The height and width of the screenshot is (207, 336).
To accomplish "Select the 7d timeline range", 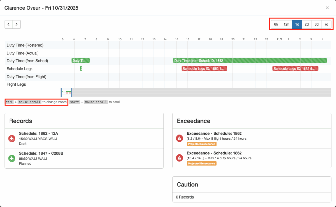I will 326,24.
